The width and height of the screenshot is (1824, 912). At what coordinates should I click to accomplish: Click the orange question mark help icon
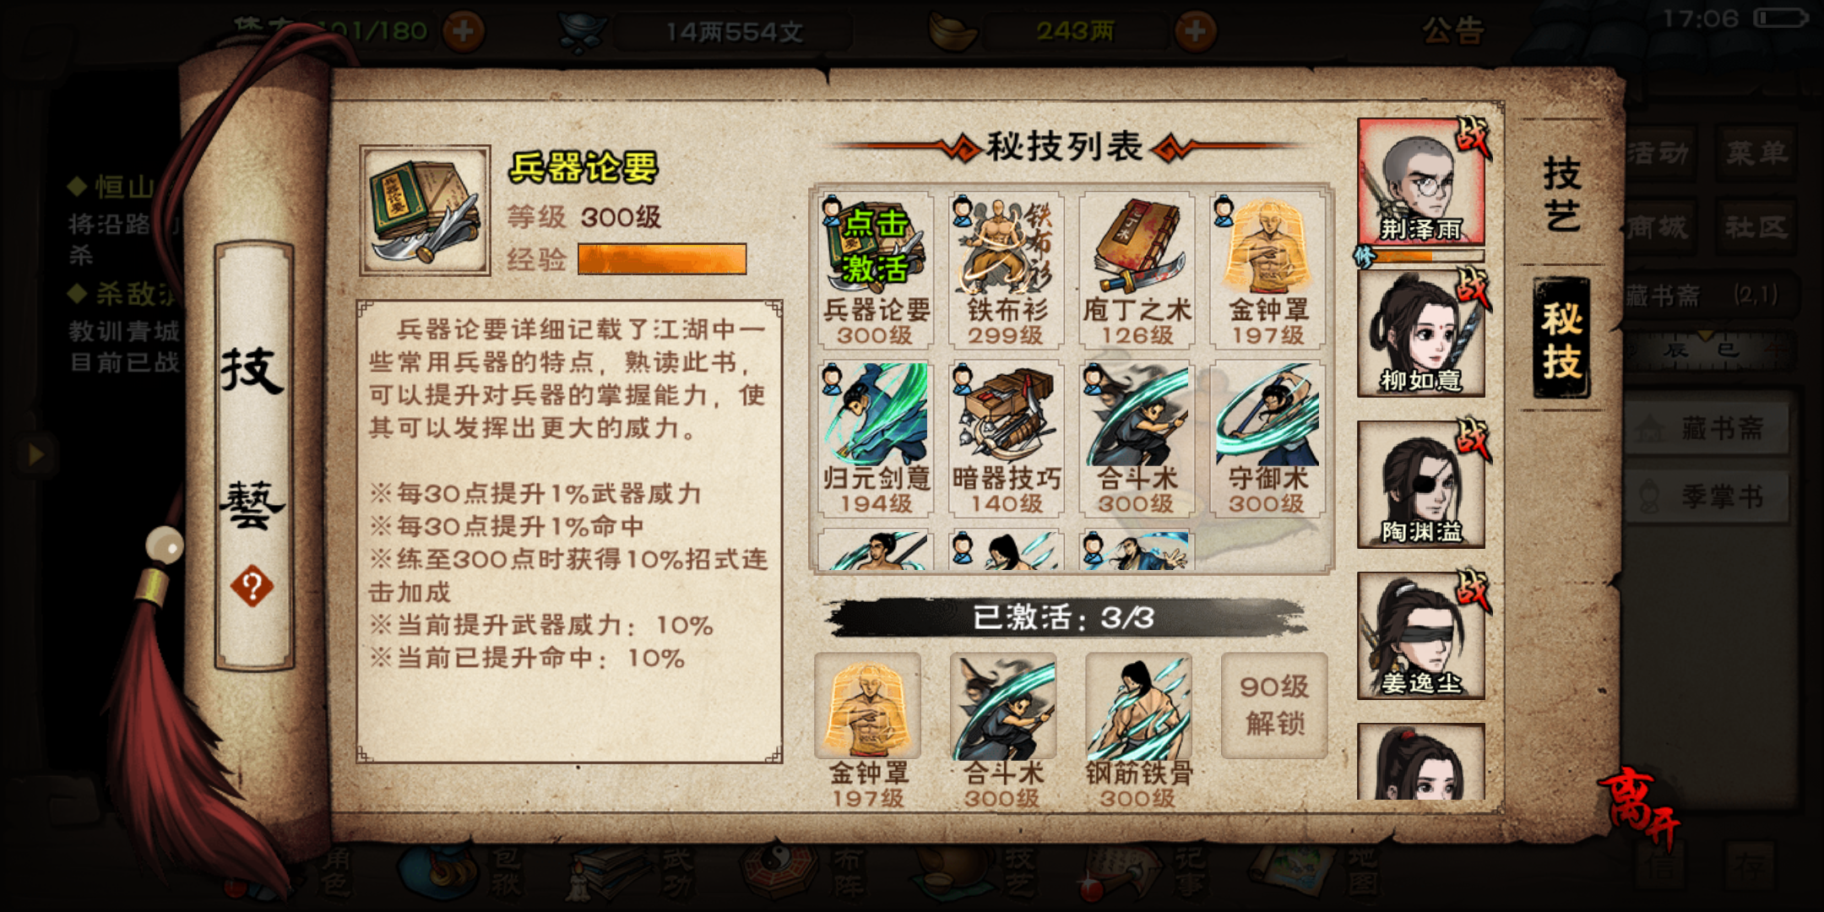point(252,585)
